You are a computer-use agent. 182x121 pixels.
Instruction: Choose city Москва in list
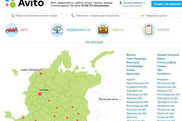pyautogui.click(x=131, y=55)
